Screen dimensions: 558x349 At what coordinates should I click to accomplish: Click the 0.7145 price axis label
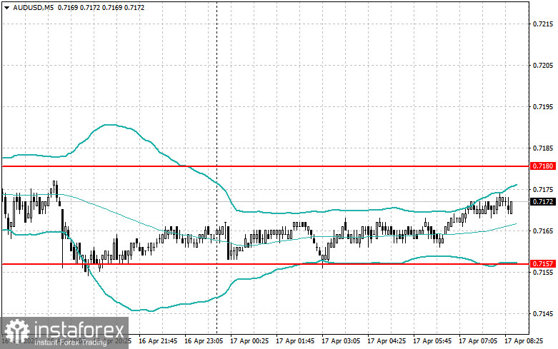pyautogui.click(x=543, y=314)
